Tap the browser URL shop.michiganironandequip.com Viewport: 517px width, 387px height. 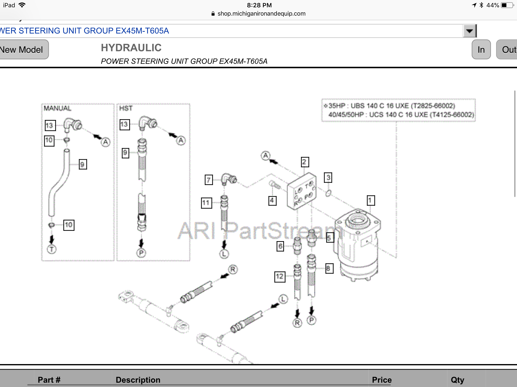pyautogui.click(x=261, y=14)
